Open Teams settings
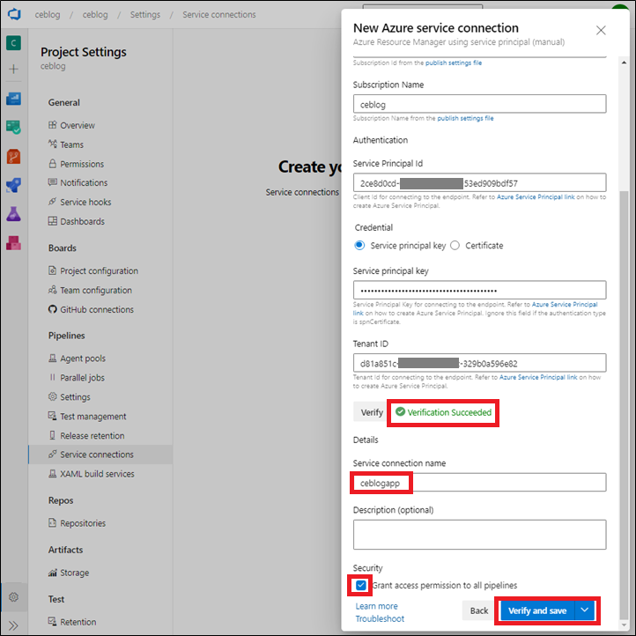636x636 pixels. (x=72, y=144)
